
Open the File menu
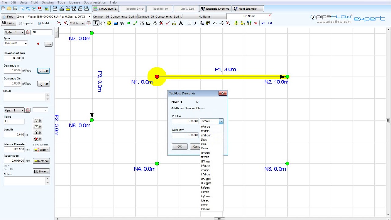click(x=4, y=2)
